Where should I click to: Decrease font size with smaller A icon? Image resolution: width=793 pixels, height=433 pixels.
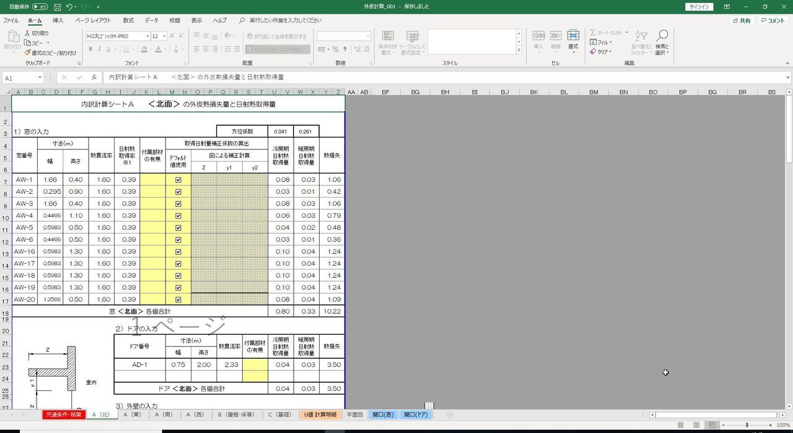click(182, 36)
